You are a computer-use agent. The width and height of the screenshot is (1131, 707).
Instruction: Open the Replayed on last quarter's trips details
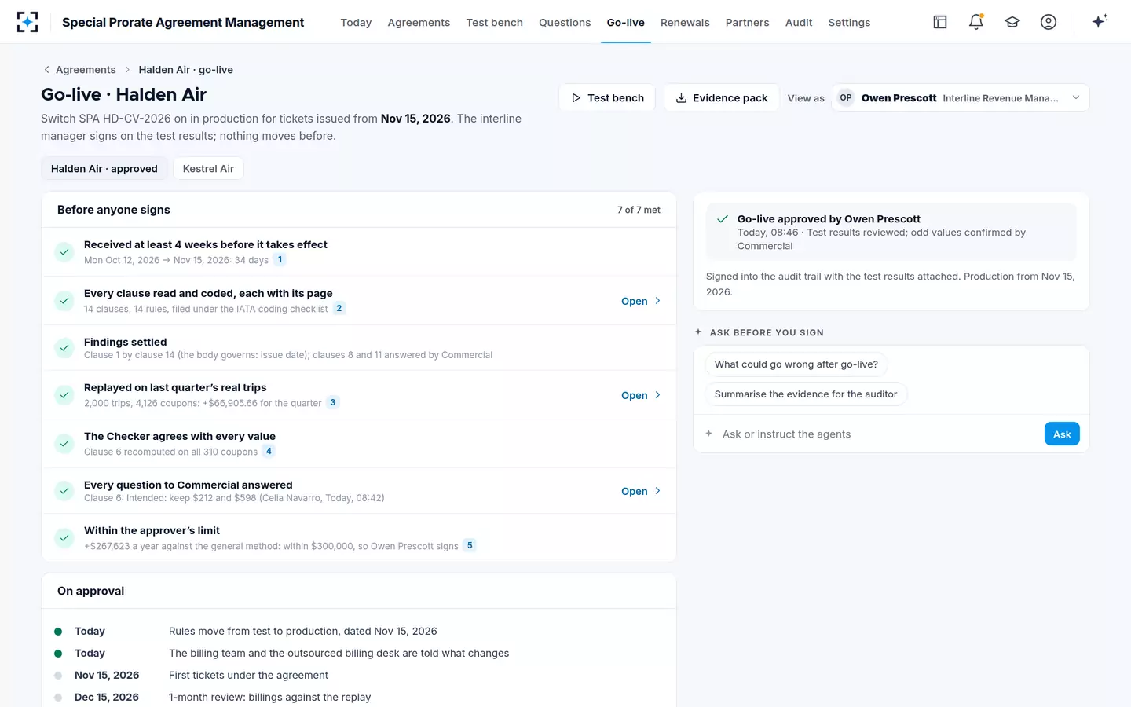tap(641, 395)
